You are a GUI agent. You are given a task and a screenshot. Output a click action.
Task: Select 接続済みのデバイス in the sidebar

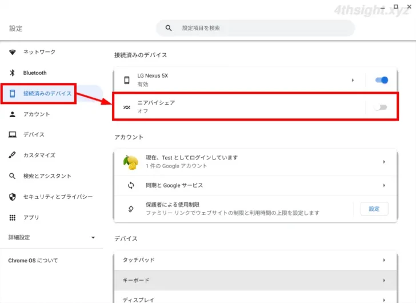pos(47,93)
